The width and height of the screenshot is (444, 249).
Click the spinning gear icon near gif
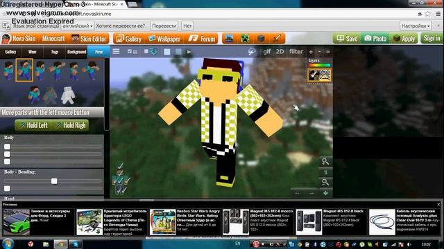(251, 52)
